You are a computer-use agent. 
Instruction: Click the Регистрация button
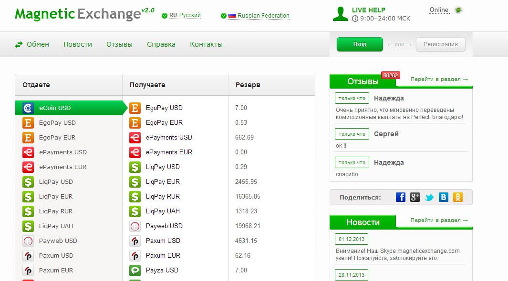point(440,44)
